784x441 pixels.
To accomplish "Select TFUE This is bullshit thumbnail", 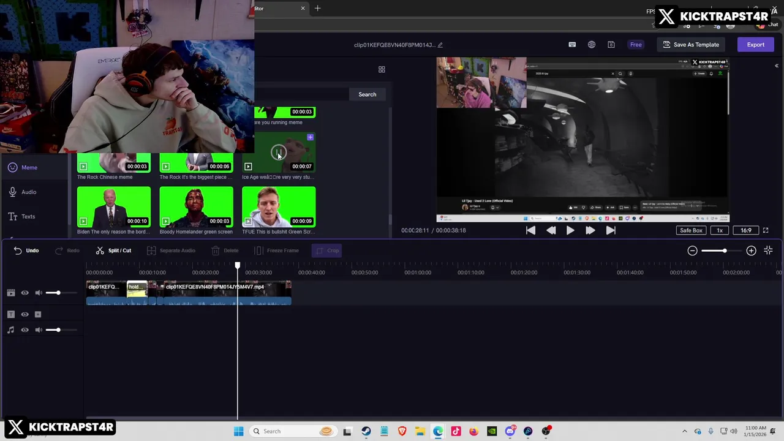I will tap(279, 207).
